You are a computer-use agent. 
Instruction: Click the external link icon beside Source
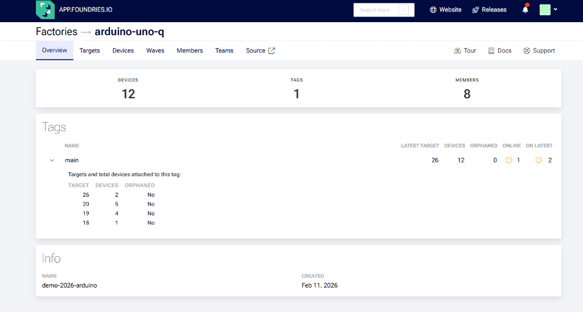tap(272, 51)
